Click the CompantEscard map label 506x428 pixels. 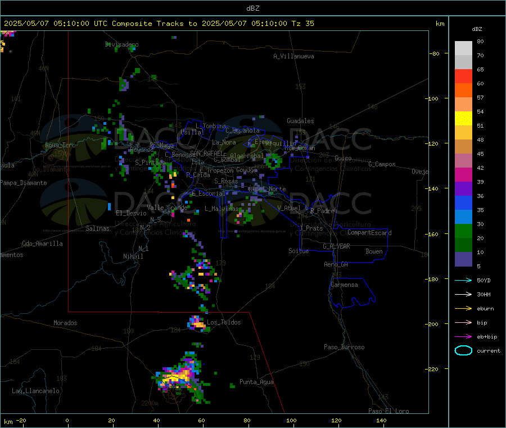(369, 232)
